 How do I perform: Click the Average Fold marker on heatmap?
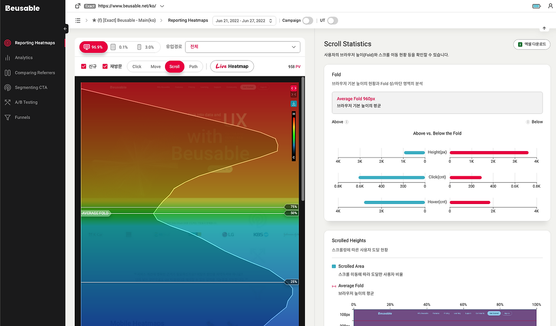tap(96, 213)
